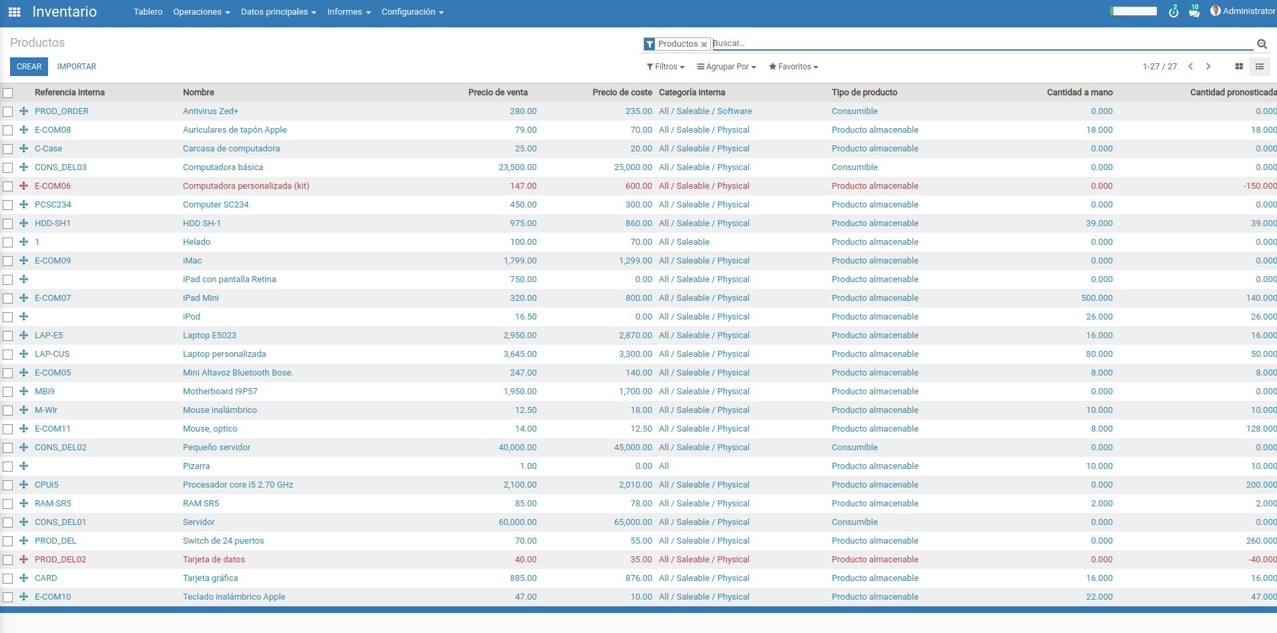This screenshot has height=633, width=1277.
Task: Go to previous page of products
Action: [1190, 67]
